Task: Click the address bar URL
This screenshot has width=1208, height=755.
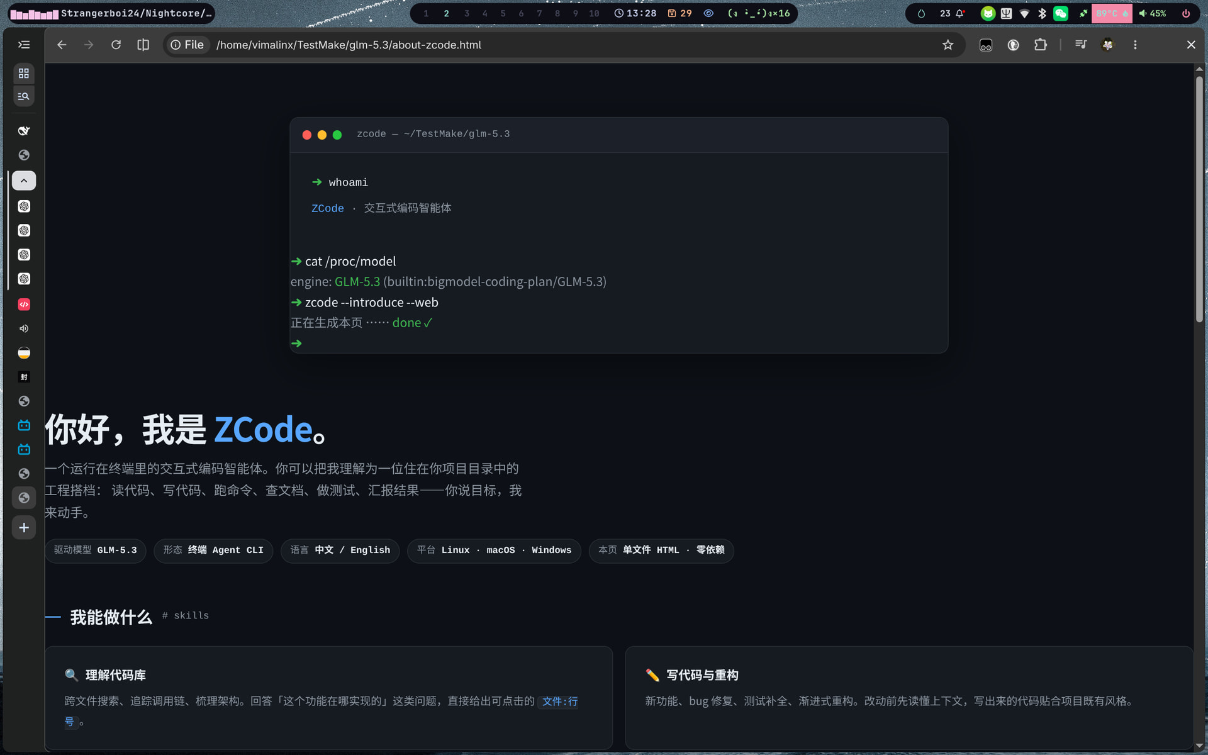Action: point(349,45)
